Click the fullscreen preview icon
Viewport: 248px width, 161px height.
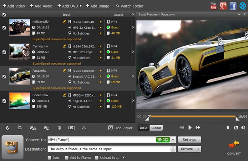pyautogui.click(x=228, y=128)
